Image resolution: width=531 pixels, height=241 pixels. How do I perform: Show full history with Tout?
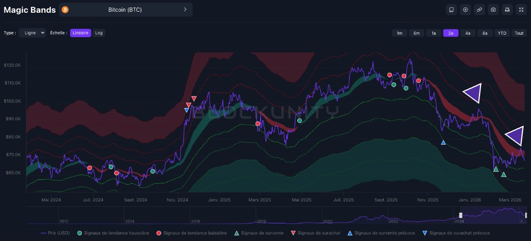(519, 33)
